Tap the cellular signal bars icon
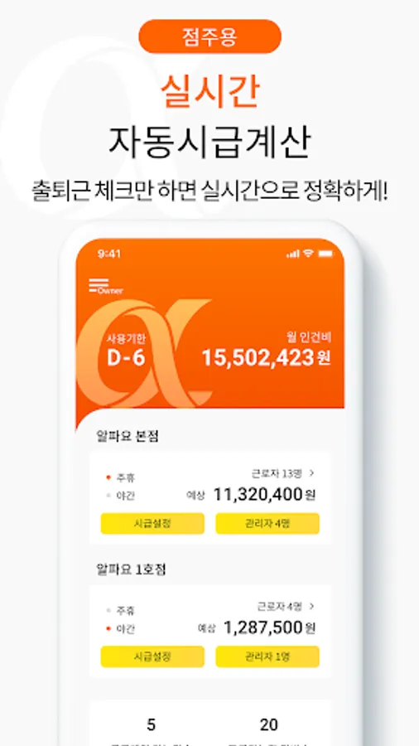Image resolution: width=419 pixels, height=746 pixels. [x=293, y=254]
